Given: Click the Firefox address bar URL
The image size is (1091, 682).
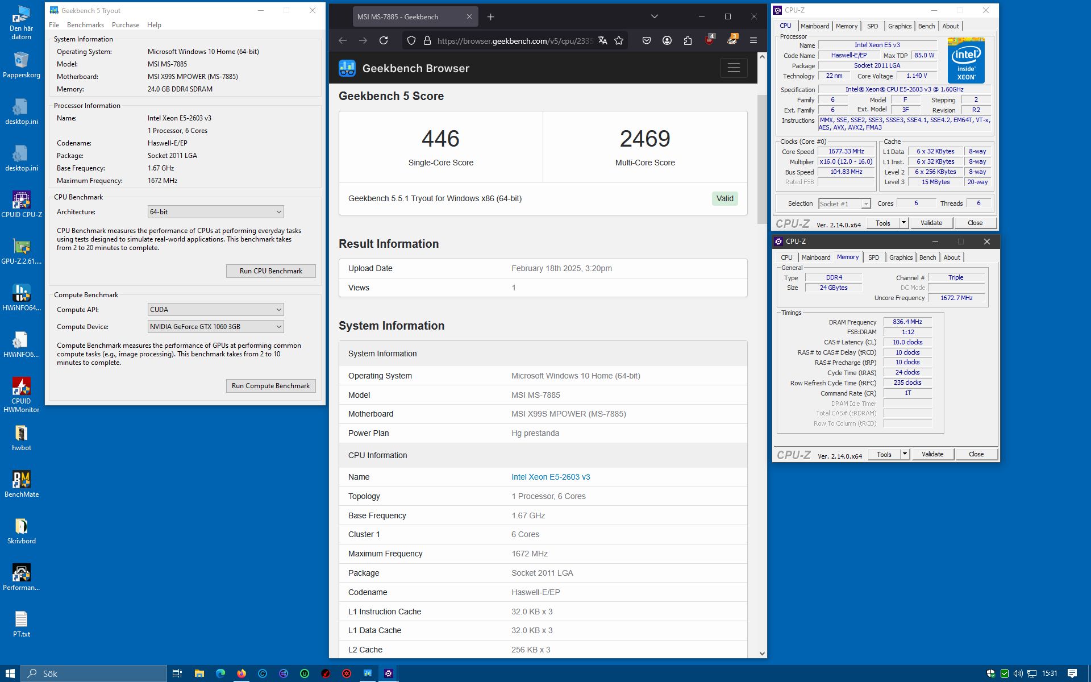Looking at the screenshot, I should point(514,41).
